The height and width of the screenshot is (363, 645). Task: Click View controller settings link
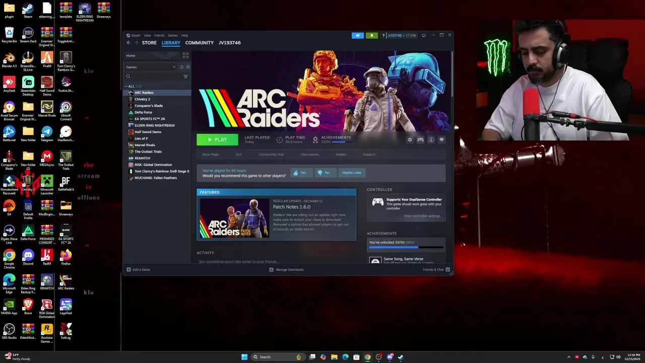point(422,216)
